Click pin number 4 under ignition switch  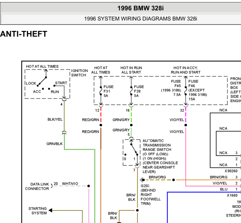pos(61,104)
